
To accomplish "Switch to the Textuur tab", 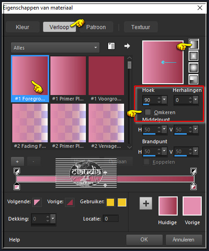I will [141, 27].
